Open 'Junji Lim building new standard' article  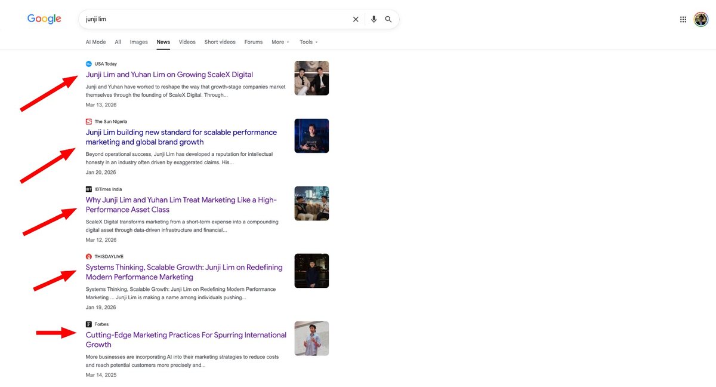pos(181,137)
